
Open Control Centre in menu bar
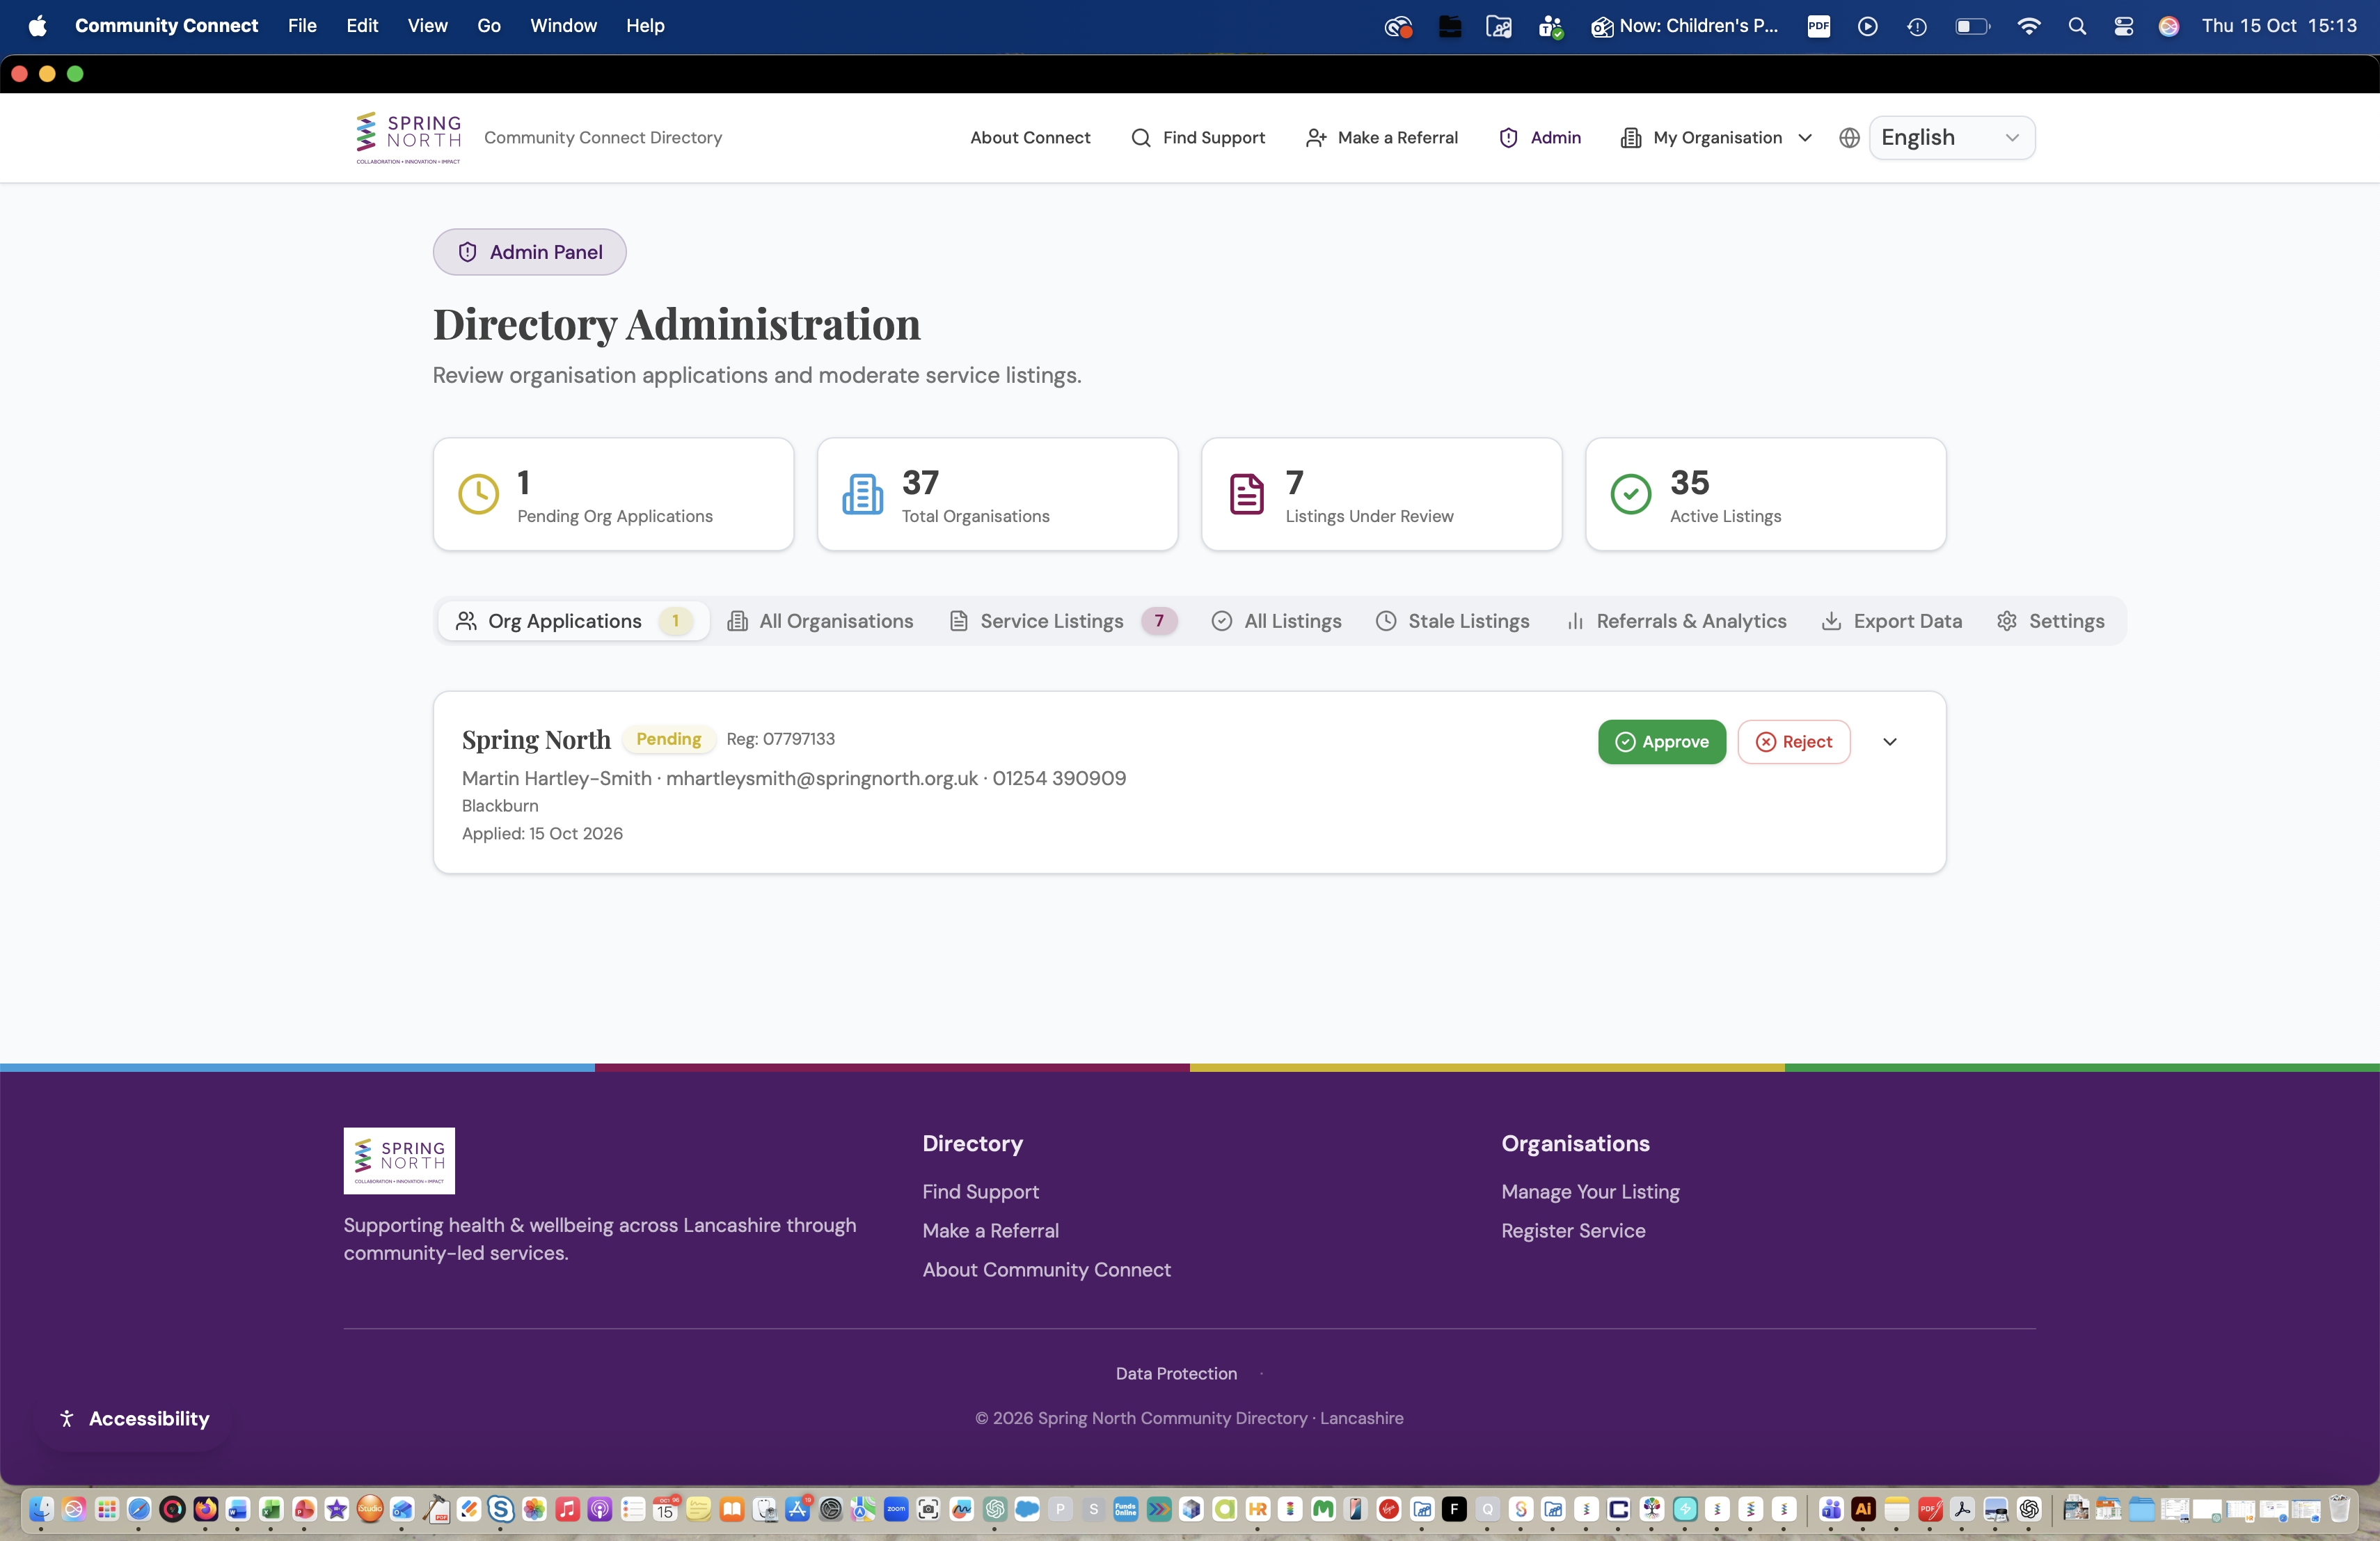pos(2123,26)
